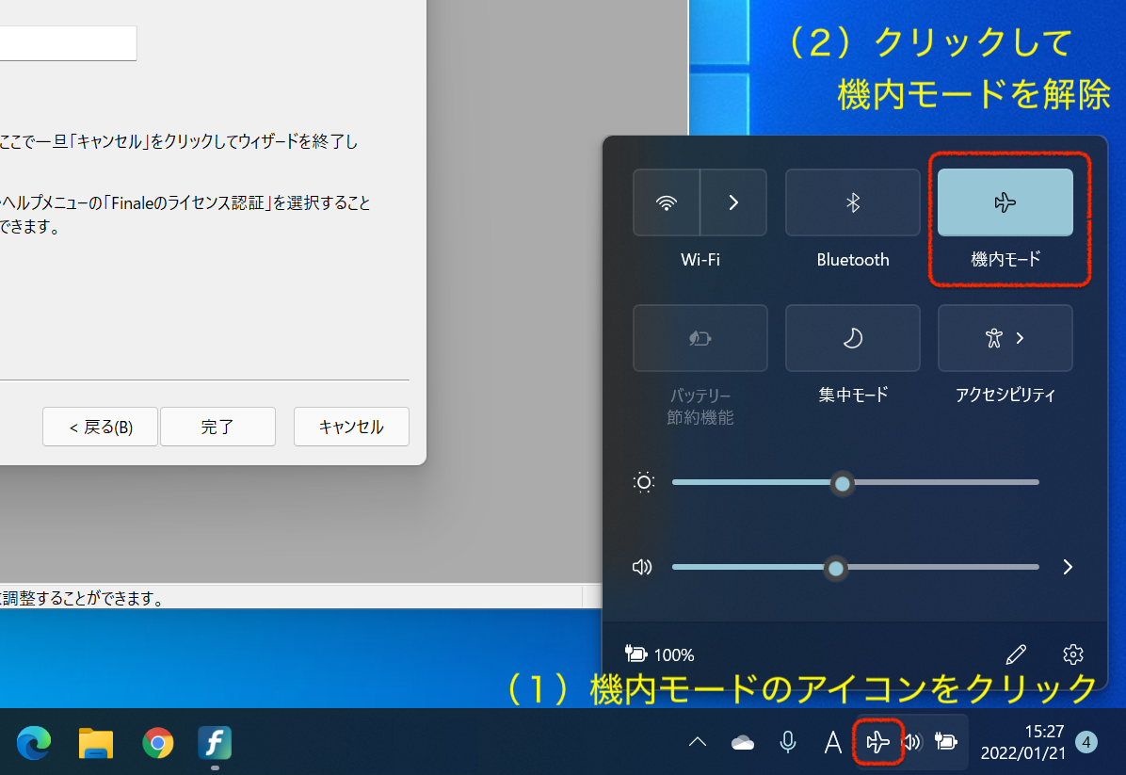The height and width of the screenshot is (775, 1126).
Task: Click the brightness sun icon
Action: (x=643, y=482)
